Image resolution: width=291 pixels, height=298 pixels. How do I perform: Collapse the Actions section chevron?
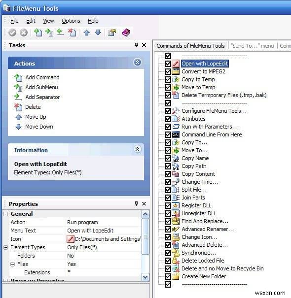[138, 62]
